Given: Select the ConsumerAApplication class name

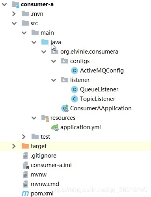Looking at the screenshot, I should point(101,108).
